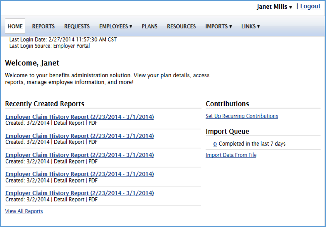The height and width of the screenshot is (227, 326).
Task: Open the fifth Employer Claim History Report link
Action: coord(79,193)
